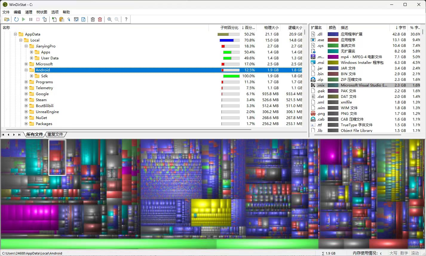
Task: Expand the Steam folder node
Action: pos(26,100)
